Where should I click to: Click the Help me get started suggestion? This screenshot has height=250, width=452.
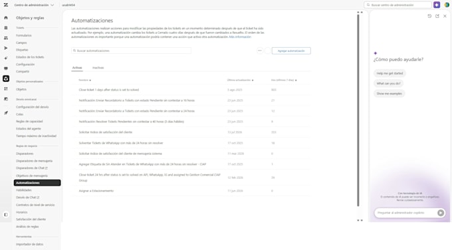point(390,73)
